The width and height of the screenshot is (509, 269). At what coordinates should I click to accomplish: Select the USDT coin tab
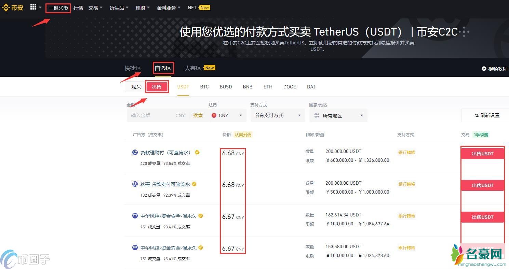click(x=183, y=87)
